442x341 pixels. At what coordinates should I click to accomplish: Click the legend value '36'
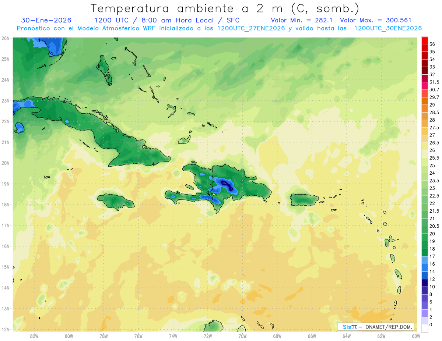tap(432, 44)
